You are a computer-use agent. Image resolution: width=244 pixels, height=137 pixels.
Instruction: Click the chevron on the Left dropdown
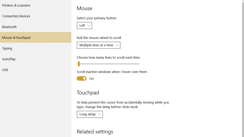click(88, 26)
